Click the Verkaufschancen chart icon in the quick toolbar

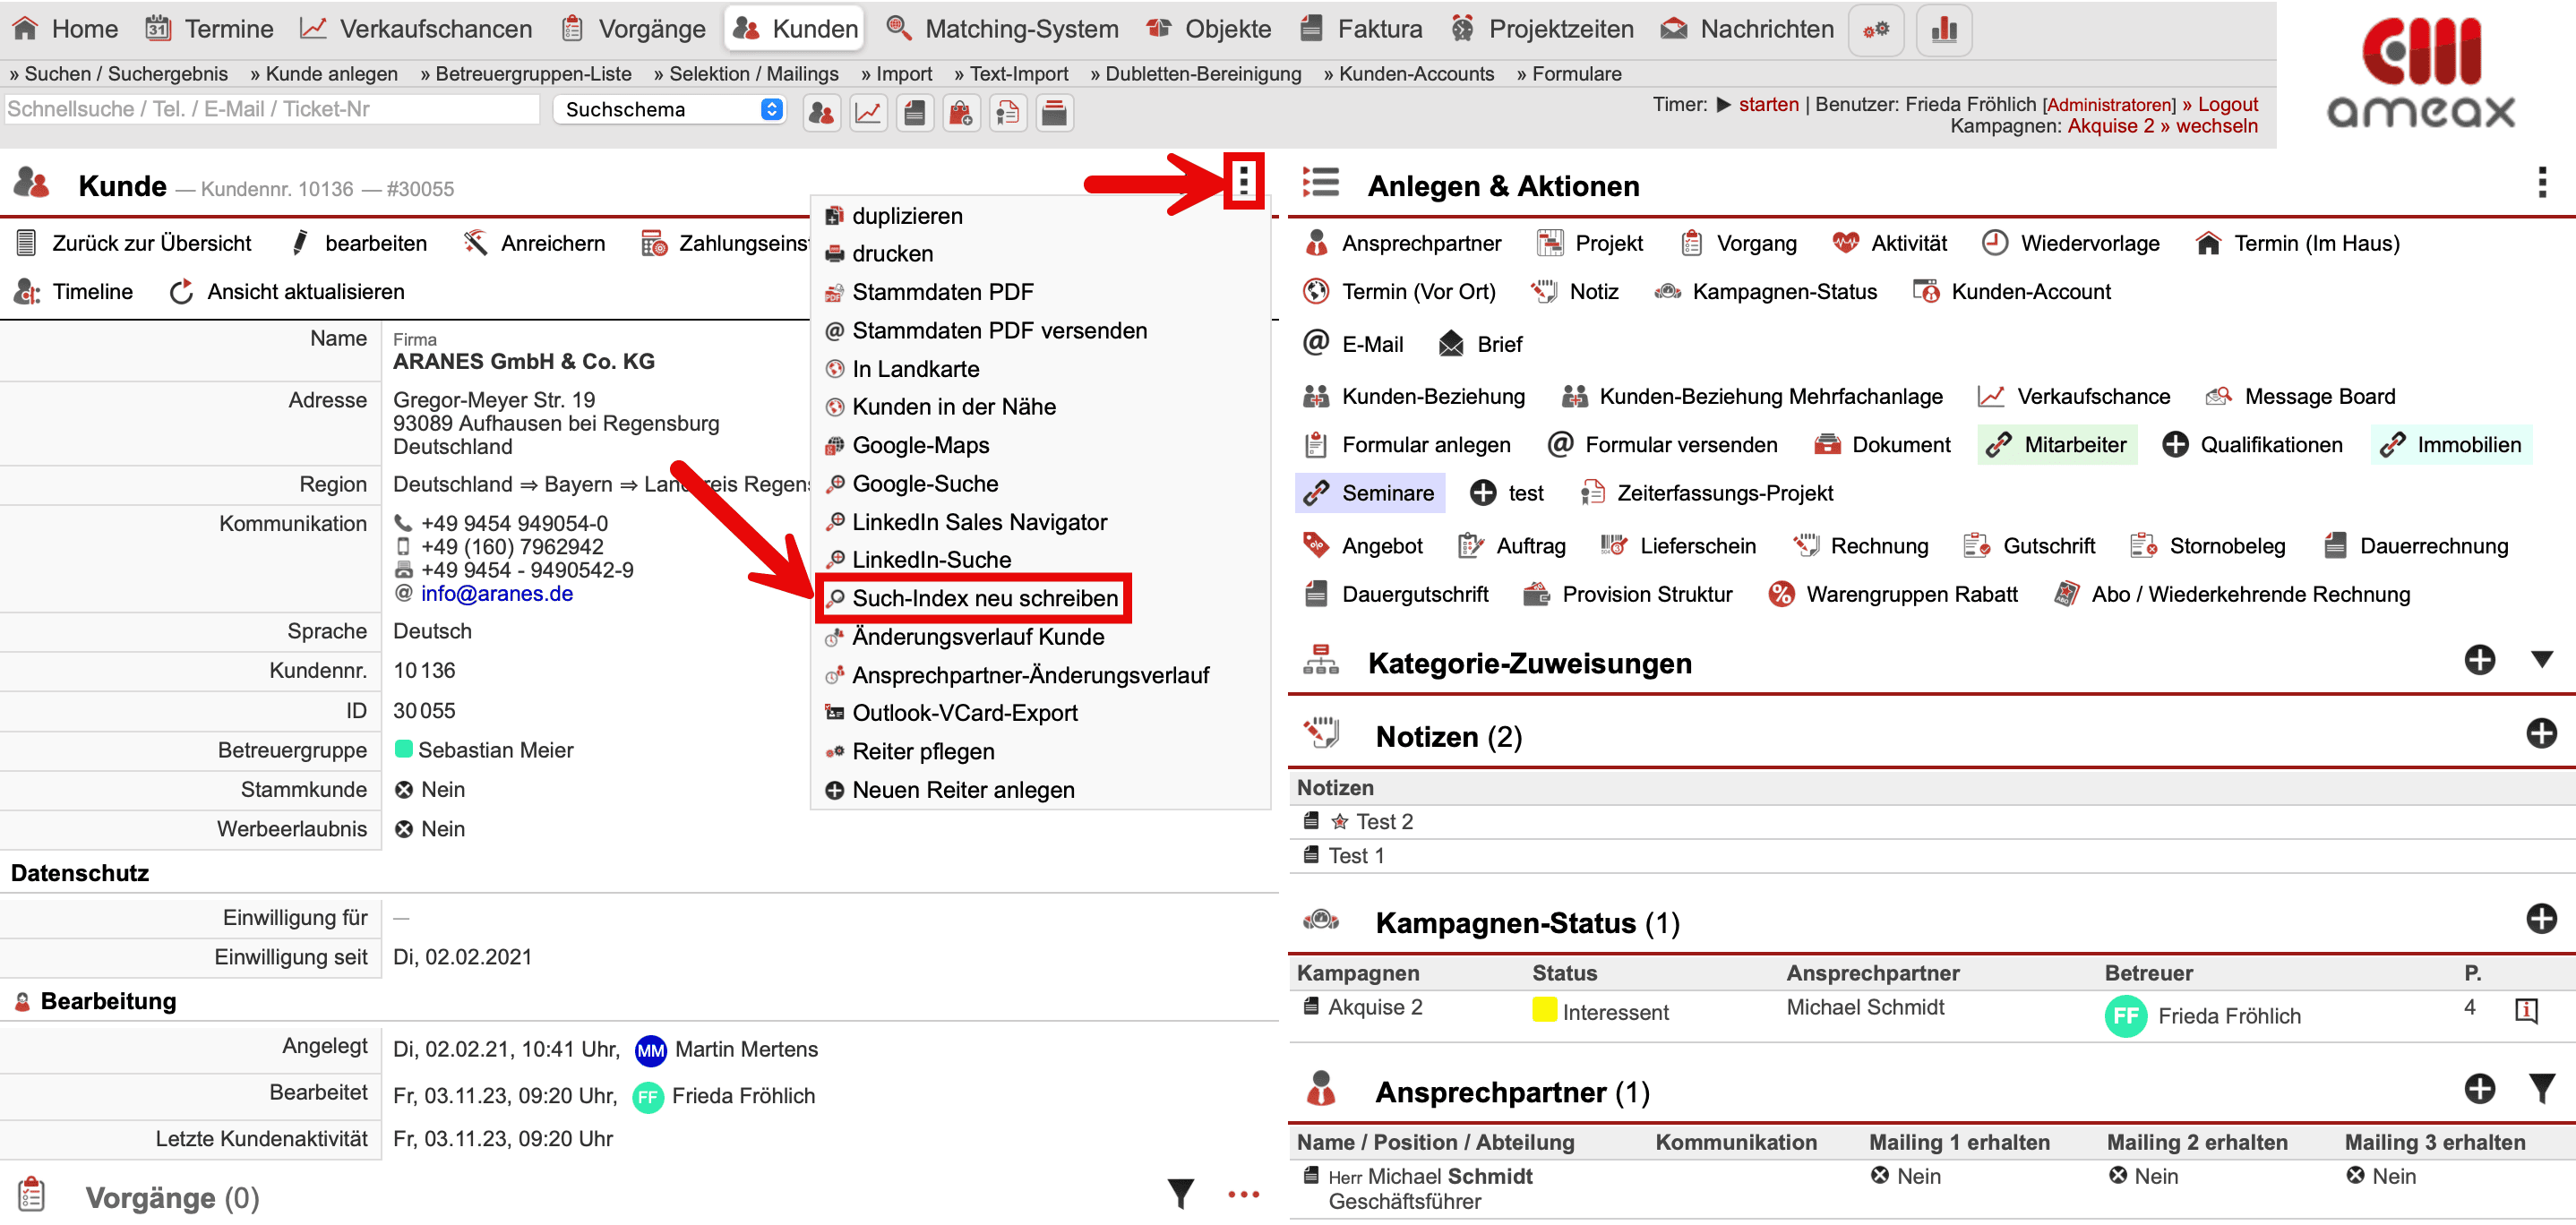tap(867, 112)
